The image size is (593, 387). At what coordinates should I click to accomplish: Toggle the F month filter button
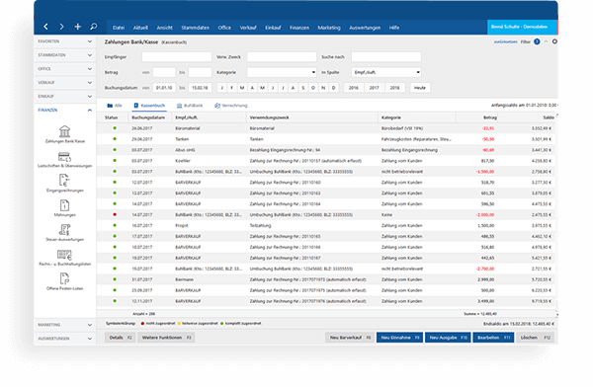[x=232, y=88]
